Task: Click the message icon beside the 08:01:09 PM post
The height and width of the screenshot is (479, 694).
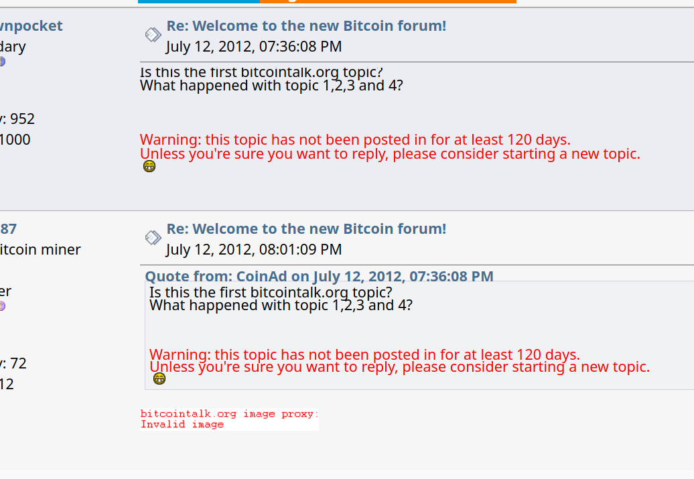Action: (x=153, y=238)
